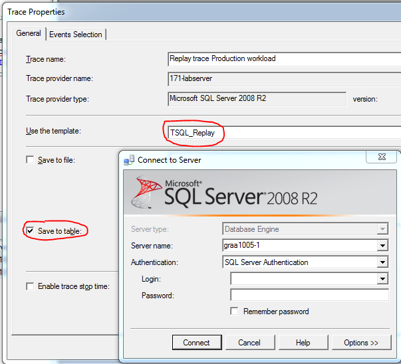Viewport: 401px width, 364px height.
Task: Enable trace stop time checkbox
Action: pyautogui.click(x=30, y=286)
